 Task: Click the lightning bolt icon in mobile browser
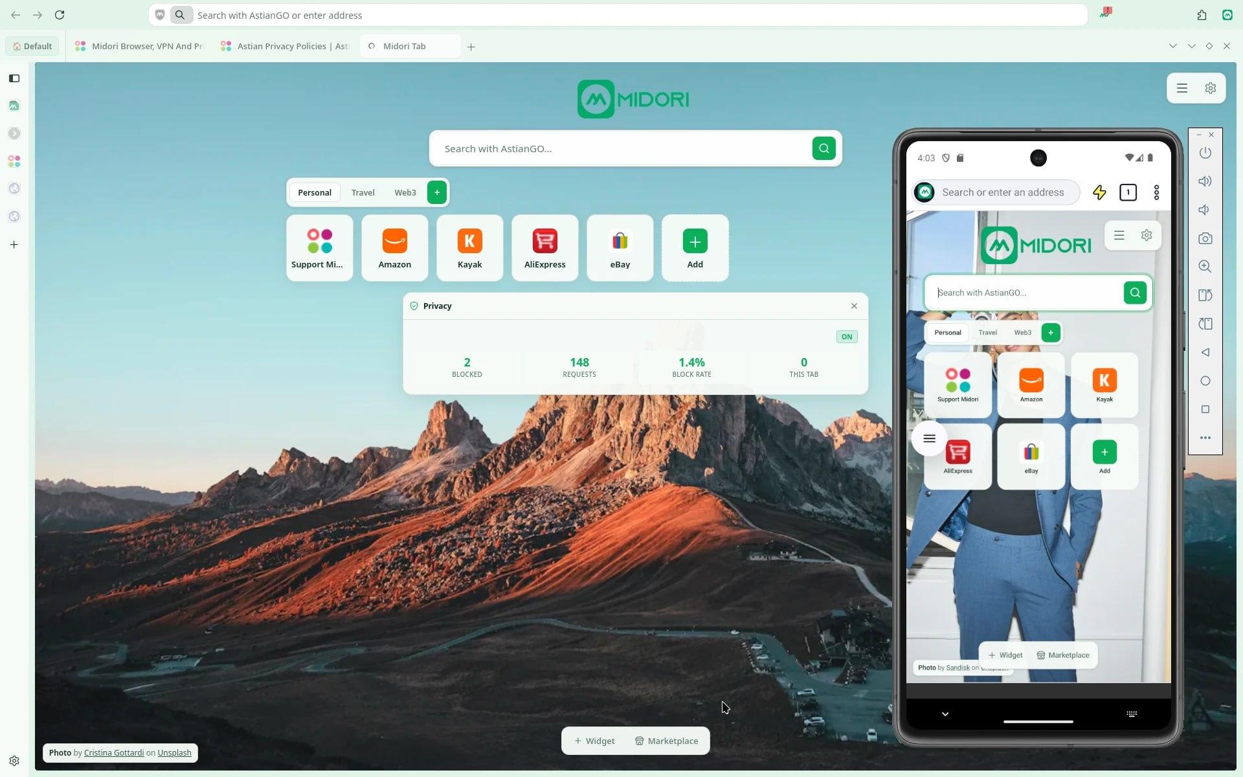(x=1099, y=192)
